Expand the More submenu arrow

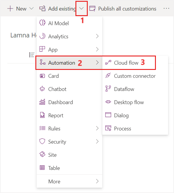(97, 181)
